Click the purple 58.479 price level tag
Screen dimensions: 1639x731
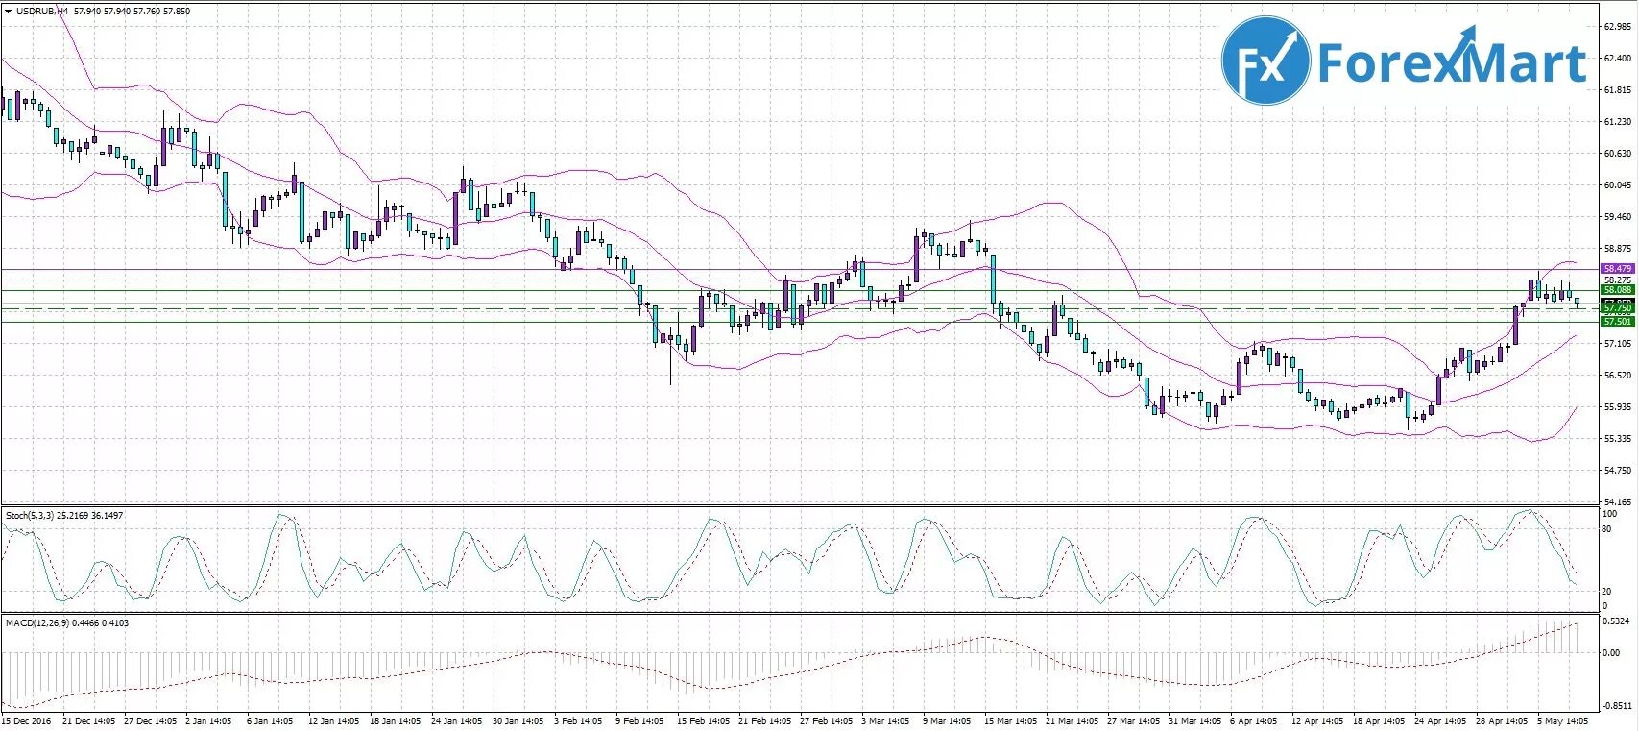tap(1617, 269)
